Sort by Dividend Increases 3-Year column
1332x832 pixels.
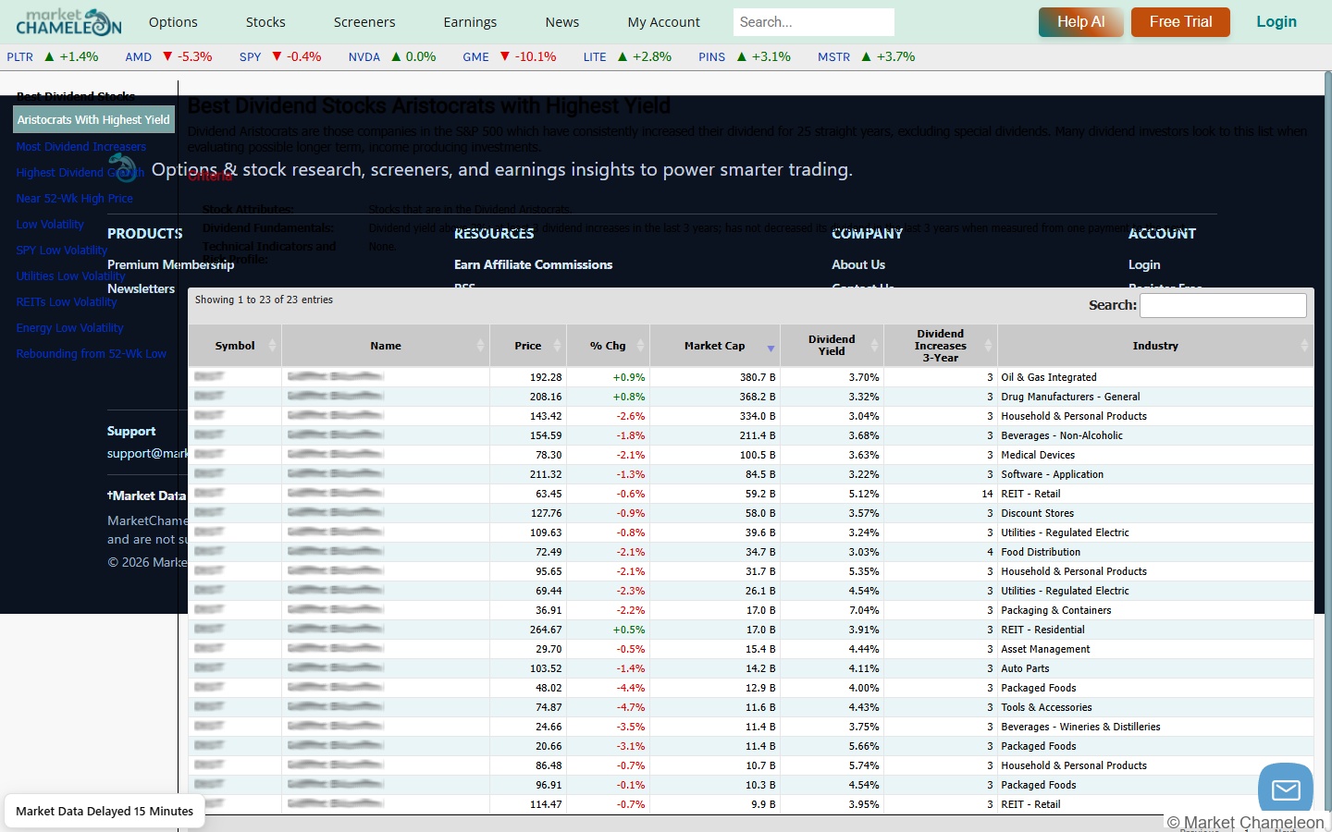tap(941, 346)
